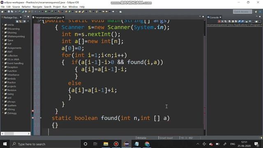Click the Package Explorer horizontal scrollbar

point(16,134)
